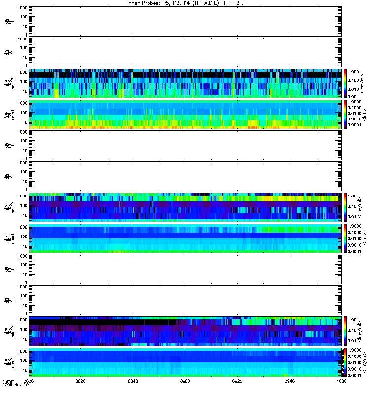Click the "thd fff 2" y-axis label
Image resolution: width=370 pixels, height=395 pixels.
tap(9, 176)
